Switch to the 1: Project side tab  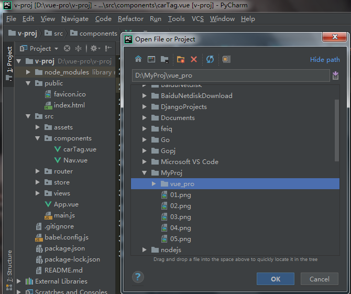tap(9, 63)
